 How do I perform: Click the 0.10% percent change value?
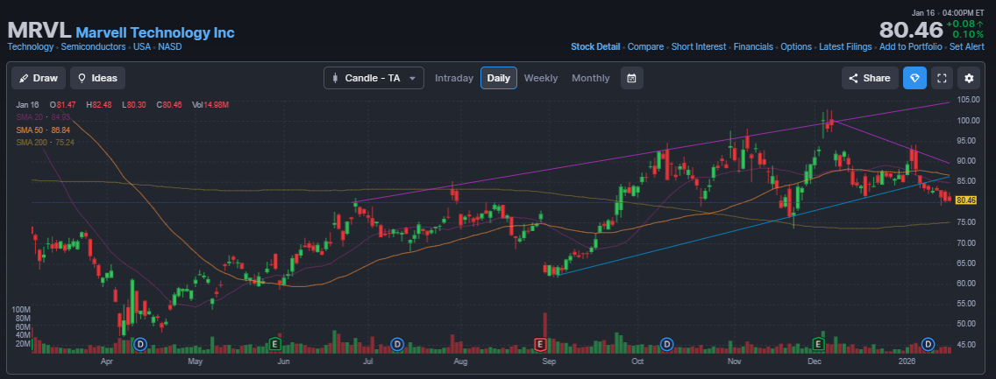(x=969, y=33)
